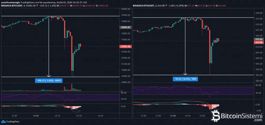
Task: Click the TradingView.com'da yayınlanmış publish text
Action: click(38, 3)
